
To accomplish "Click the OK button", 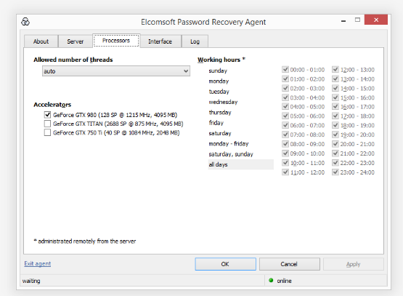I will 225,264.
